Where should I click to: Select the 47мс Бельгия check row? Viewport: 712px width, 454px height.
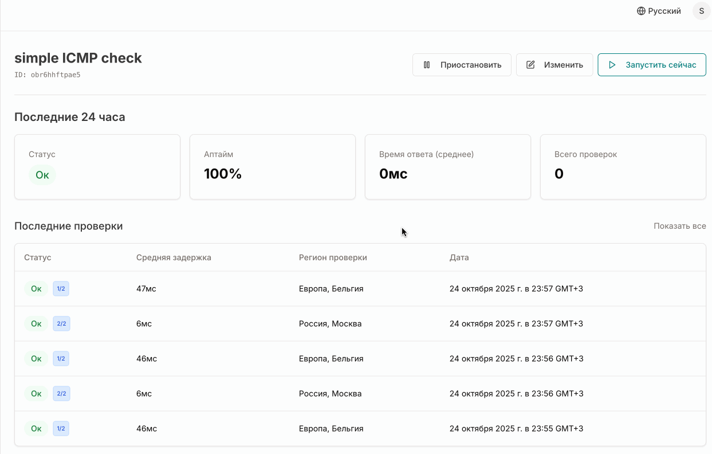tap(360, 289)
